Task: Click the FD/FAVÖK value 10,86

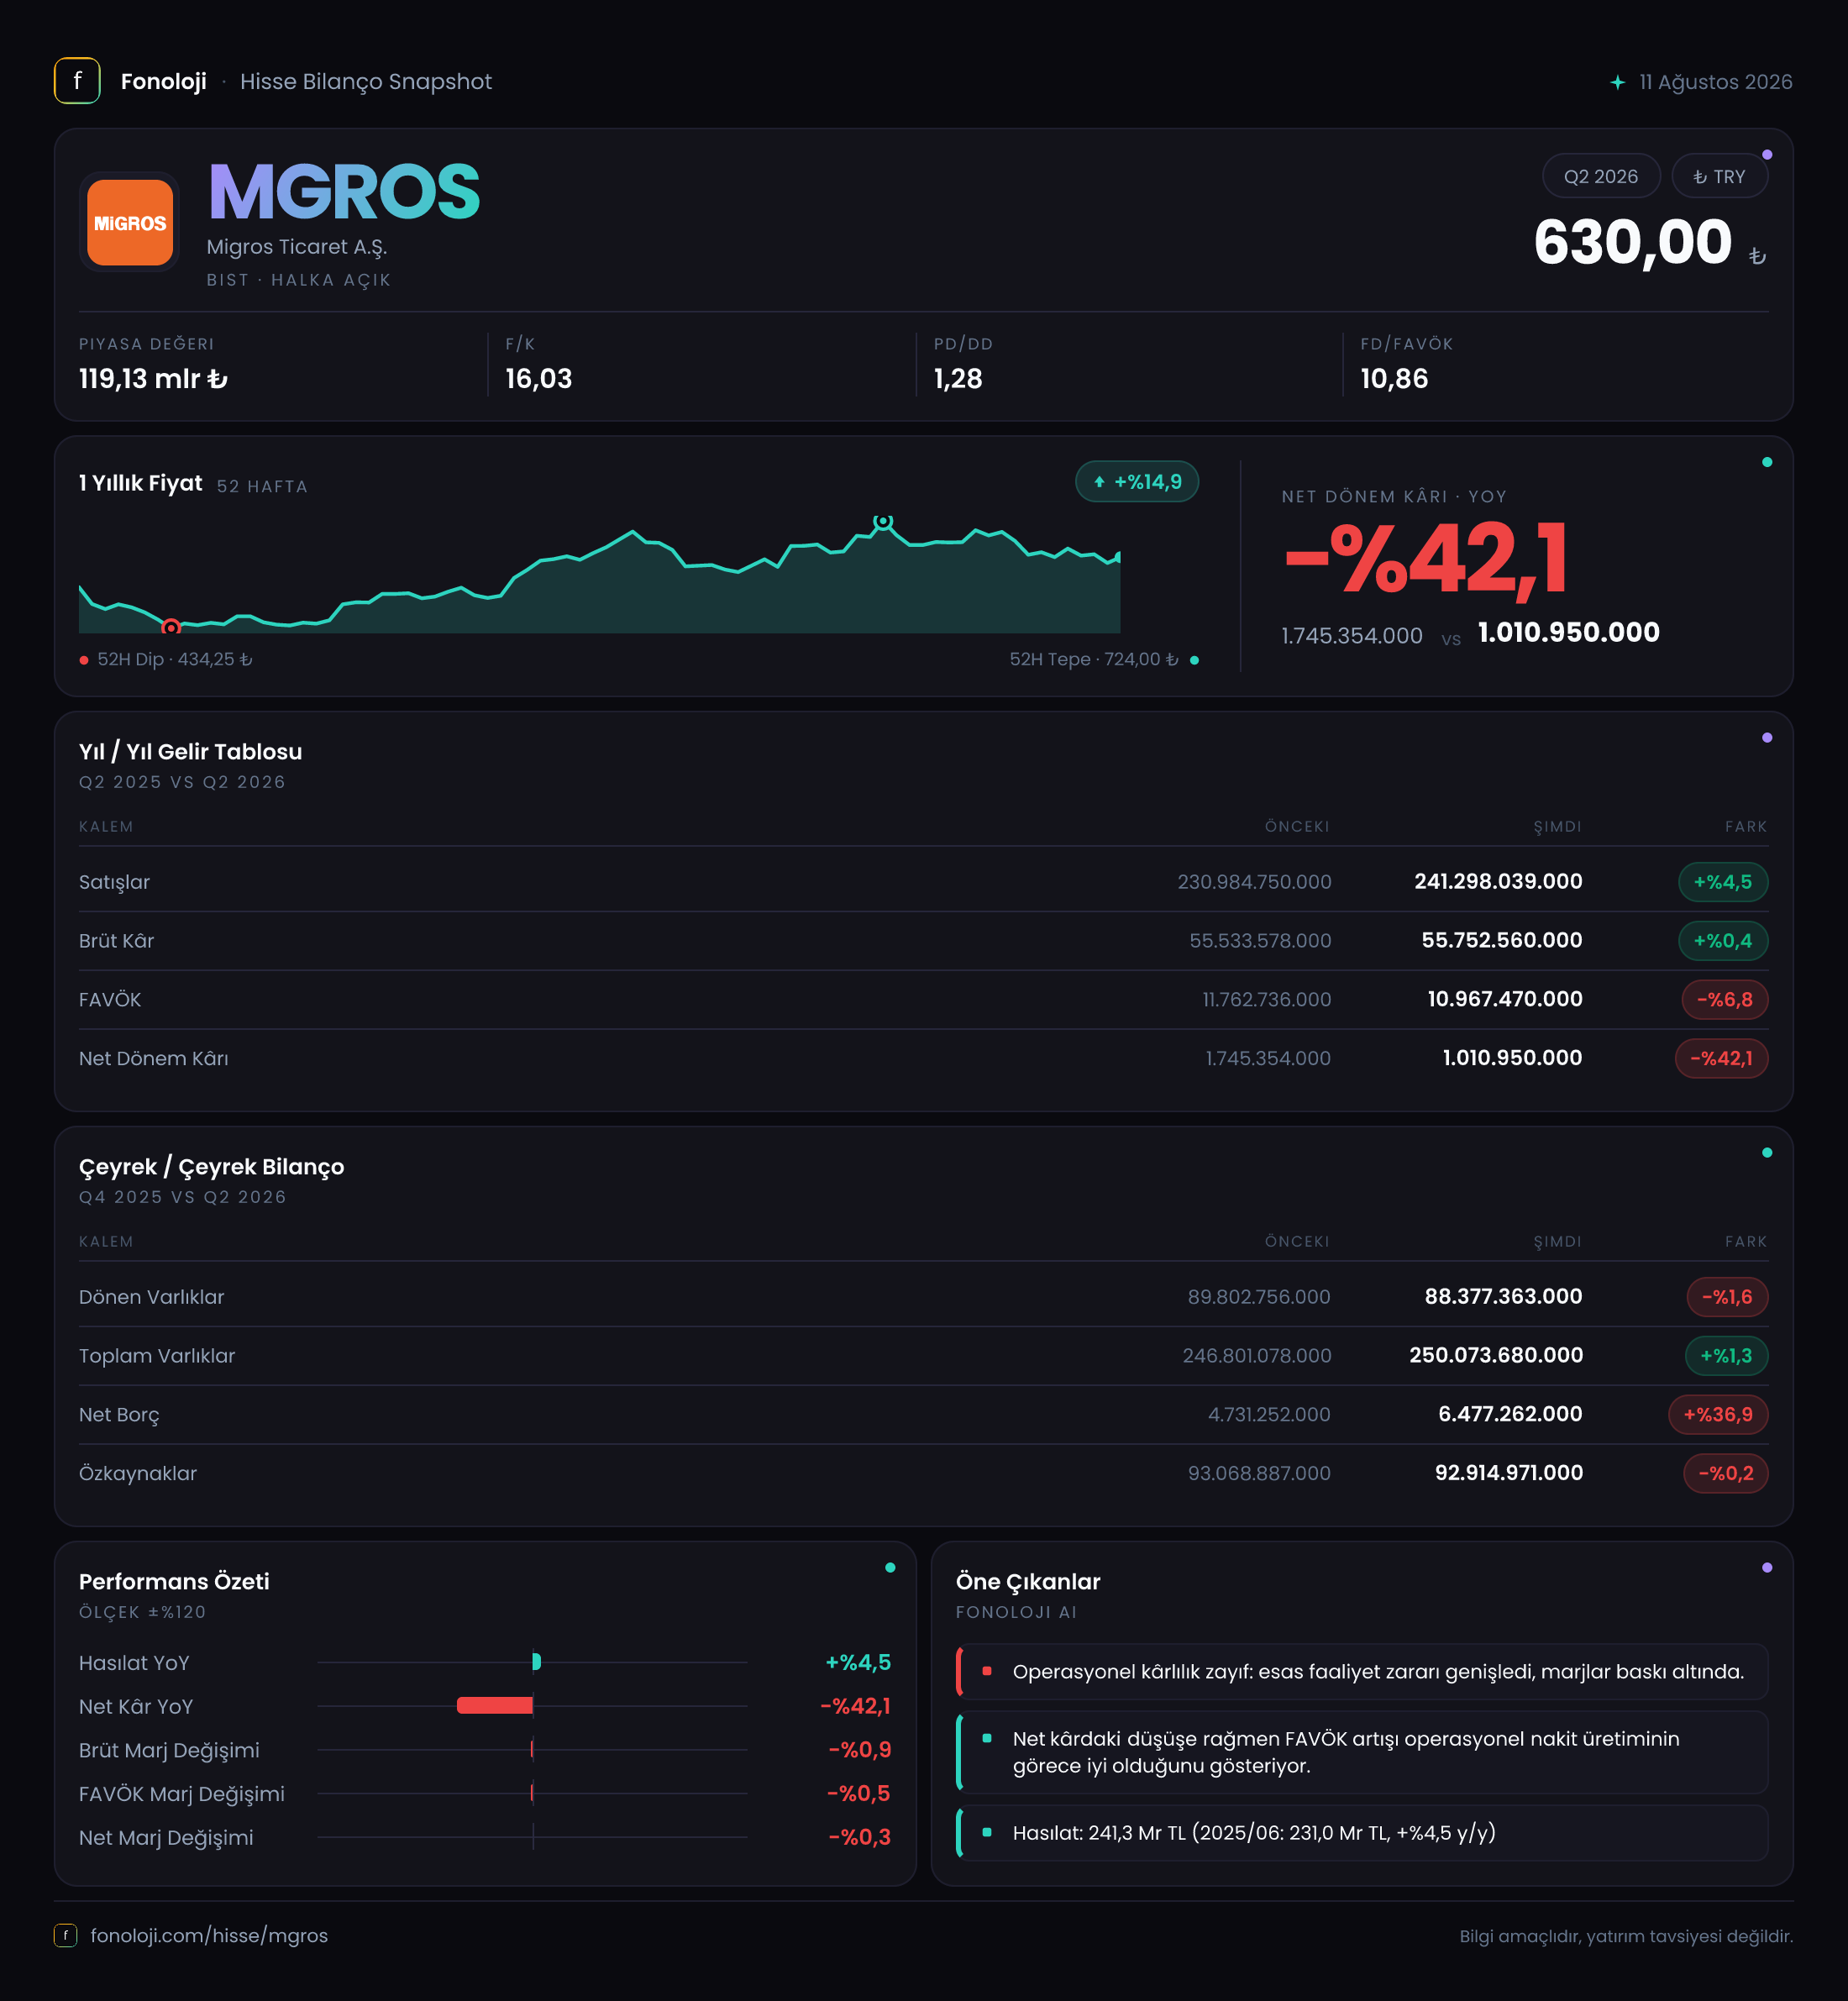Action: click(1394, 379)
